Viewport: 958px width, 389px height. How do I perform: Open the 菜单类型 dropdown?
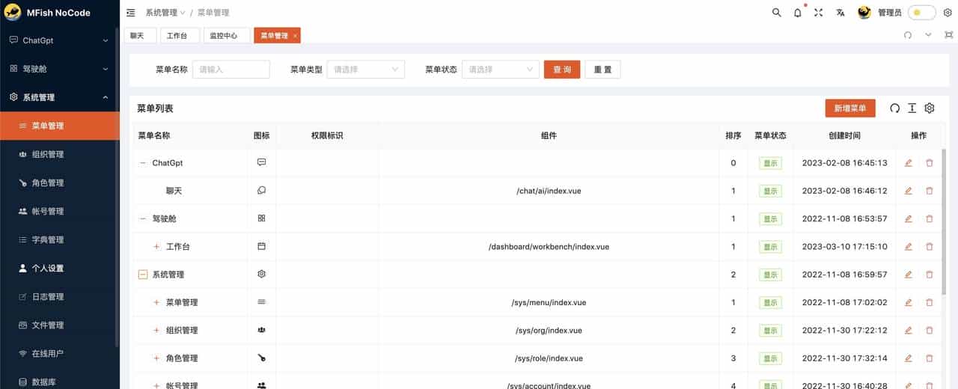coord(366,70)
